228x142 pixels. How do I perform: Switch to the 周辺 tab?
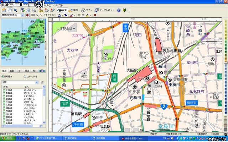[x=27, y=71]
